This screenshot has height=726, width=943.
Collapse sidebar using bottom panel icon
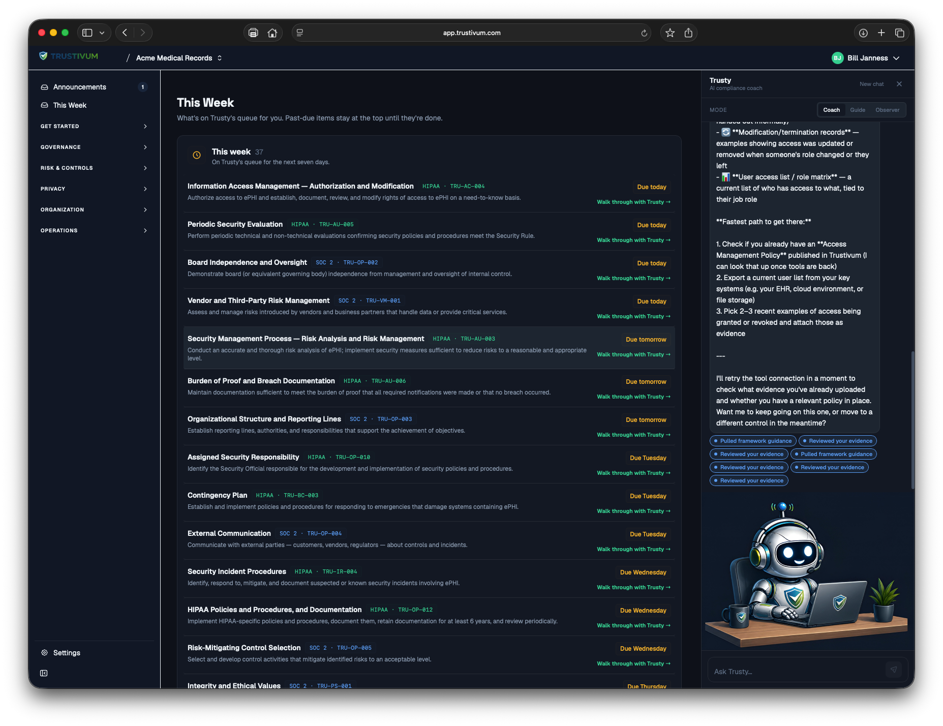coord(44,673)
